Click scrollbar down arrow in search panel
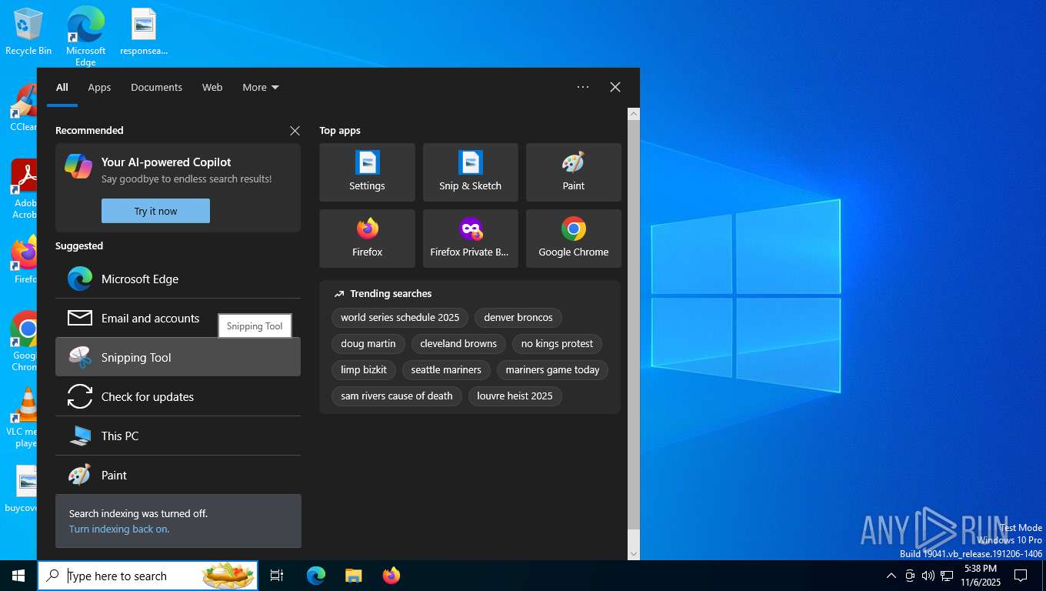Screen dimensions: 1046x591 click(634, 553)
